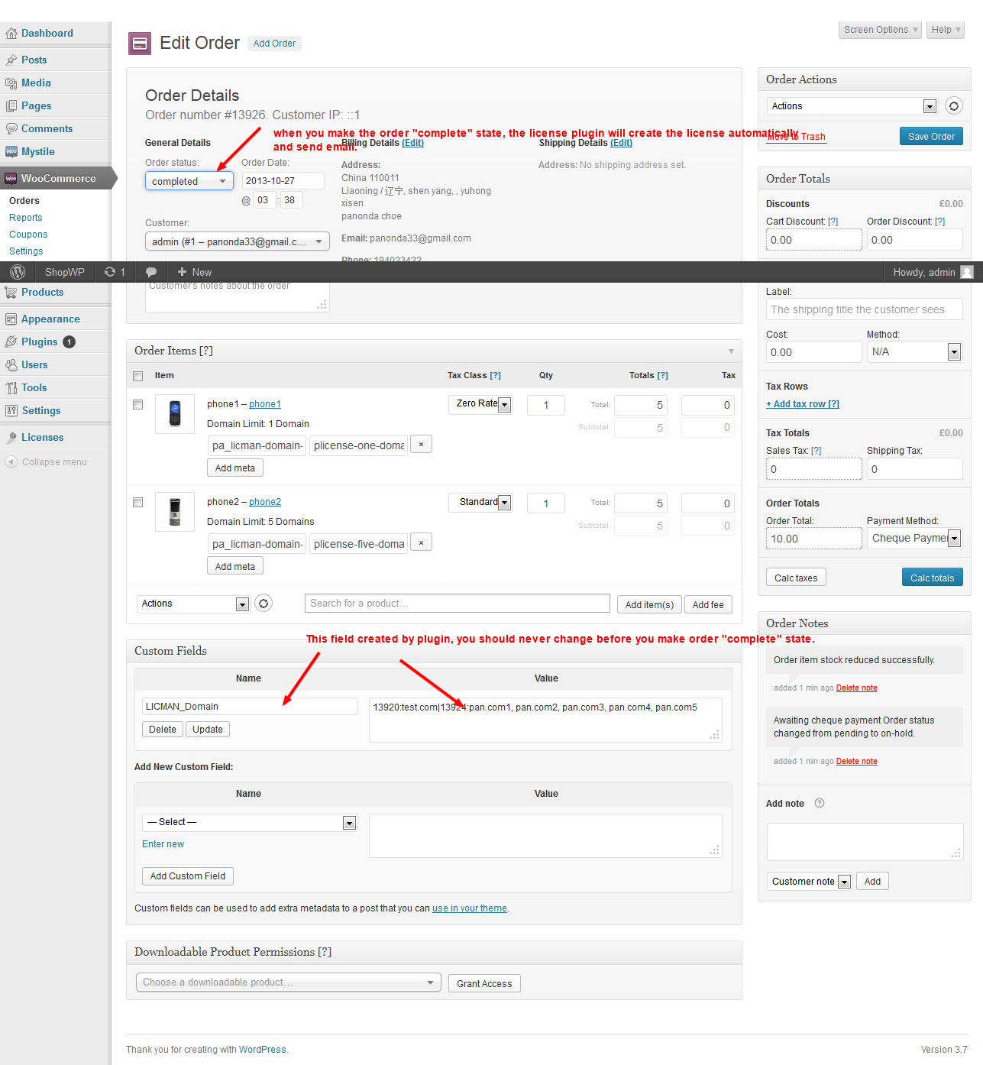Check the checkbox next to phone1 item
This screenshot has height=1065, width=983.
[x=137, y=404]
